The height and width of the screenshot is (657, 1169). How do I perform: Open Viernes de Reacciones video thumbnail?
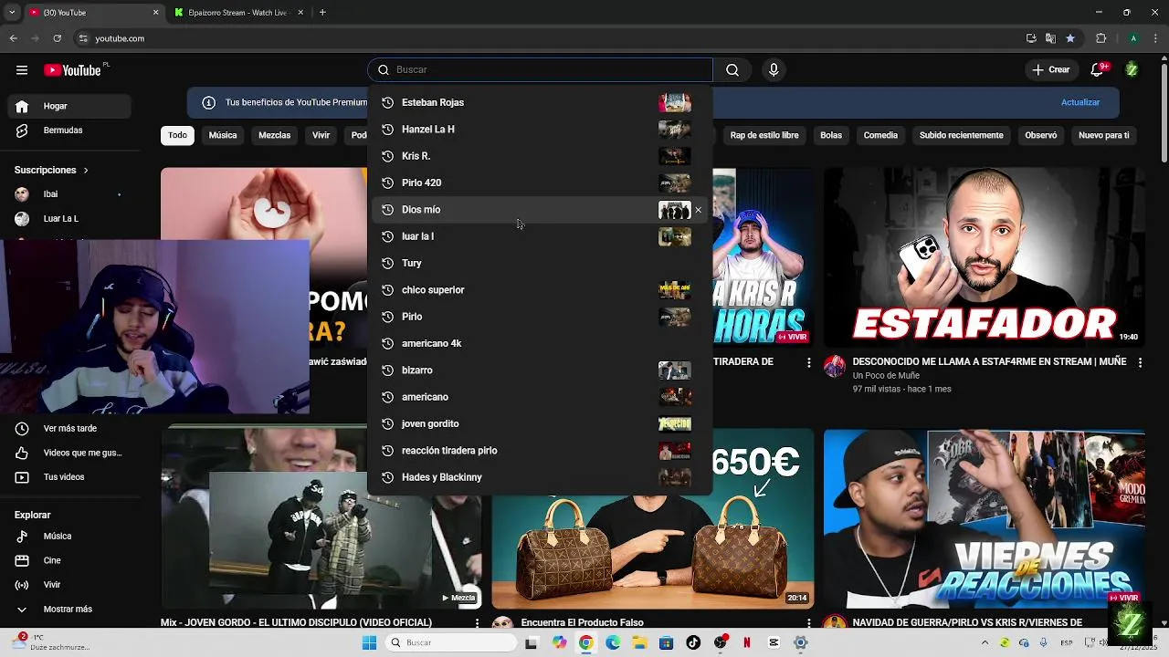(984, 519)
